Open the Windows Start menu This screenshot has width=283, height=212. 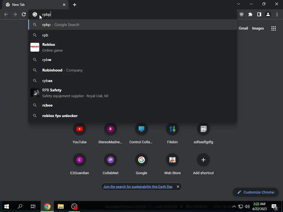[7, 206]
